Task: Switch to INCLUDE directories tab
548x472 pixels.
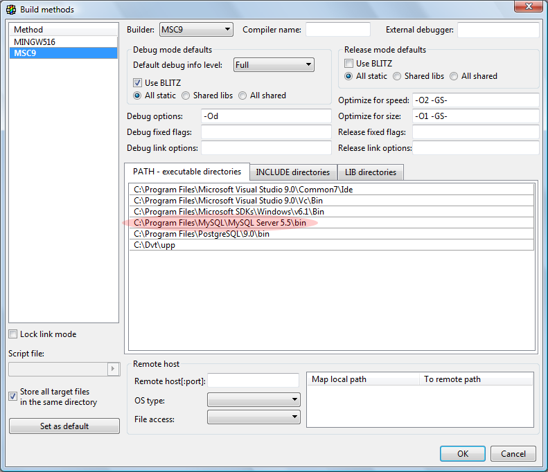Action: pyautogui.click(x=292, y=172)
